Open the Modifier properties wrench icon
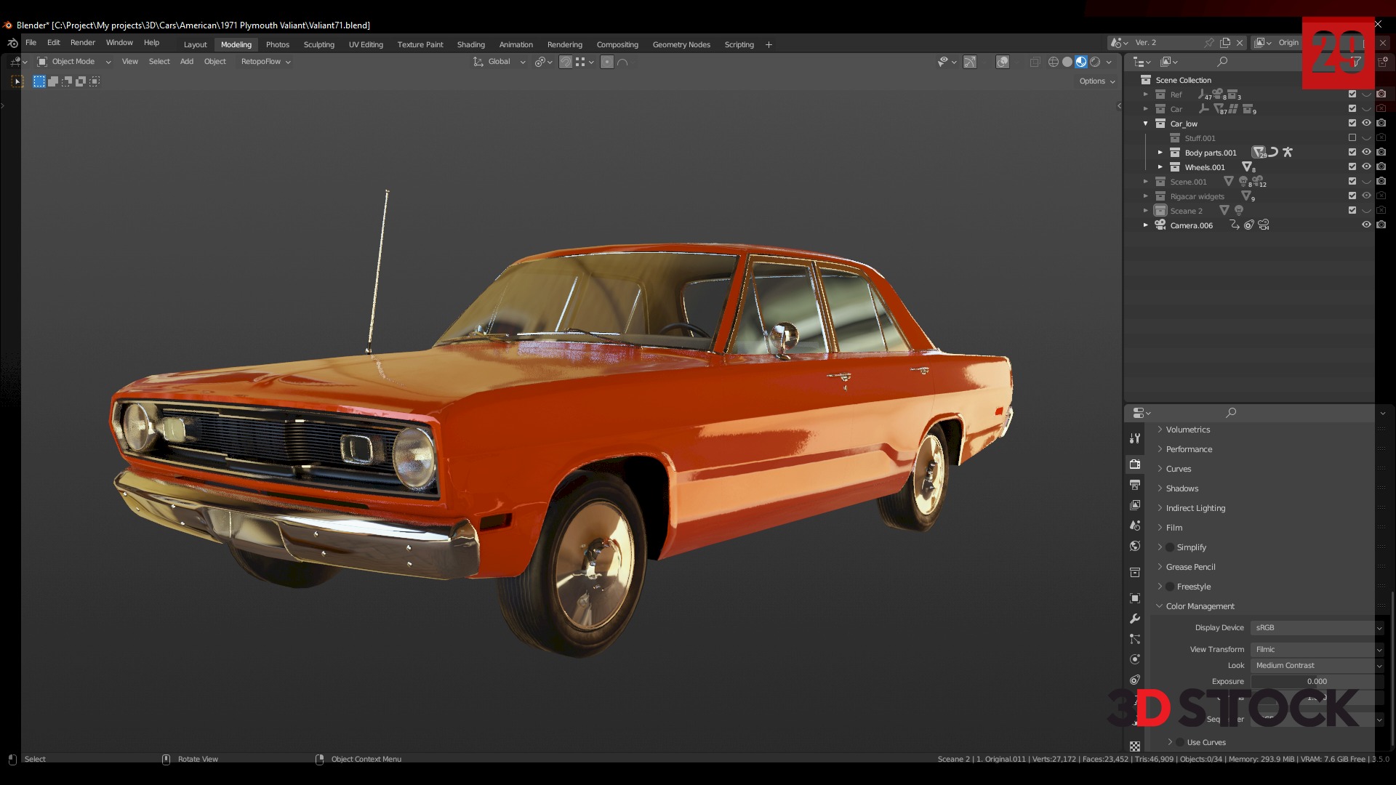 [x=1135, y=619]
